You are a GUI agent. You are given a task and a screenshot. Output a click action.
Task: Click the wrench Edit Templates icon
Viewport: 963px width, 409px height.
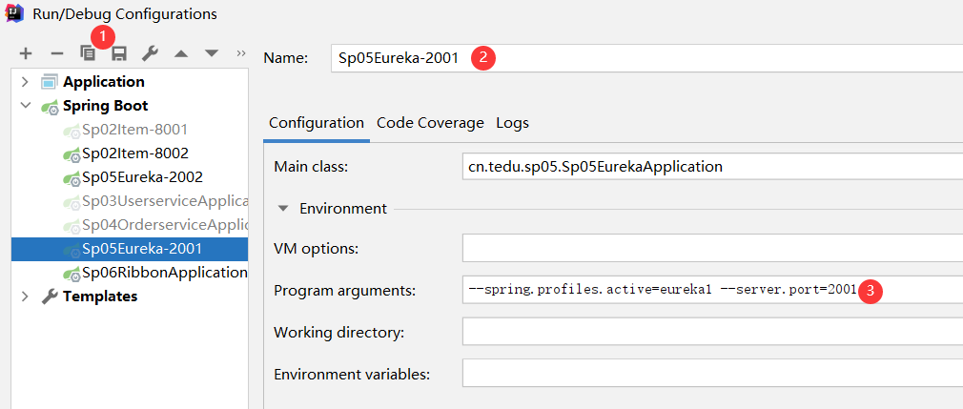pyautogui.click(x=150, y=54)
